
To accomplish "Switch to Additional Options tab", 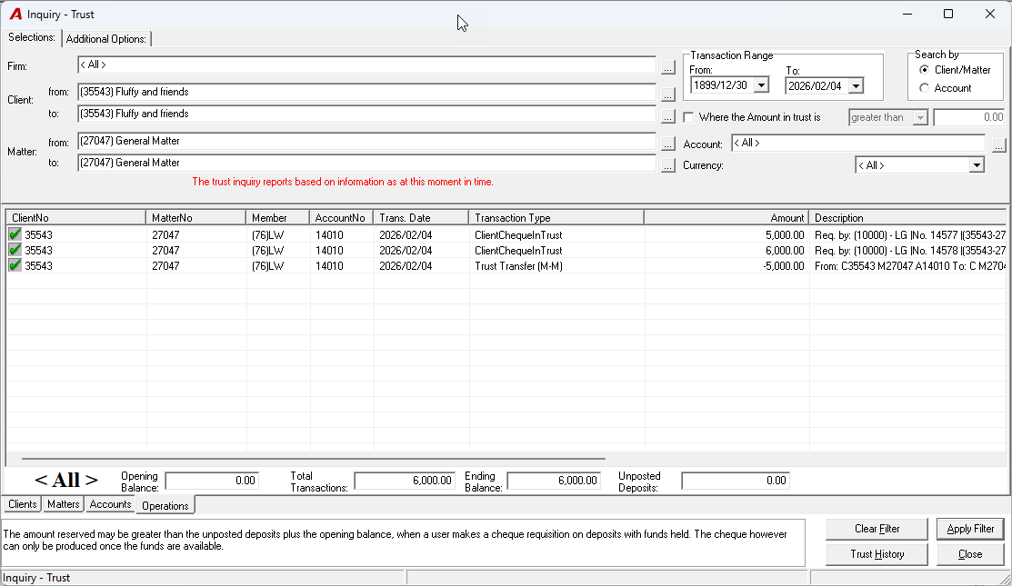I will 106,39.
